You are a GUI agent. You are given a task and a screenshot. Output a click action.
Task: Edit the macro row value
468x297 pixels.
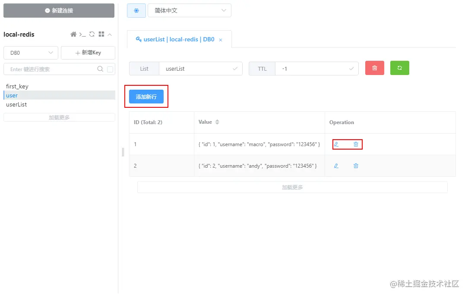336,144
